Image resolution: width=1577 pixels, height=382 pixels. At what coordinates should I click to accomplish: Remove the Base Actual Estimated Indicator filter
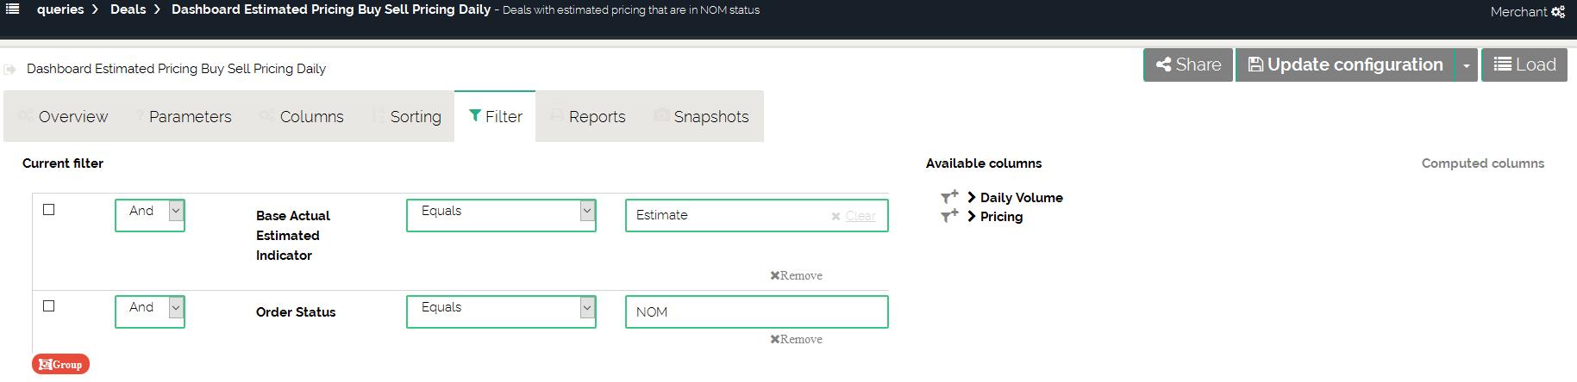[x=796, y=275]
